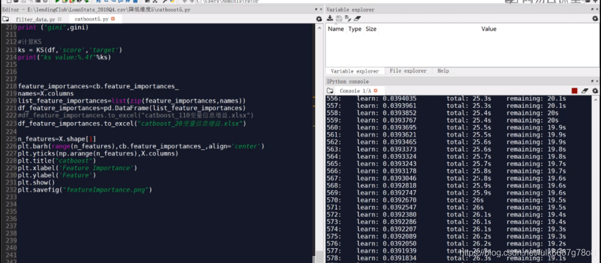Screen dimensions: 601x263
Task: Close the IPython console pane
Action: [x=598, y=81]
